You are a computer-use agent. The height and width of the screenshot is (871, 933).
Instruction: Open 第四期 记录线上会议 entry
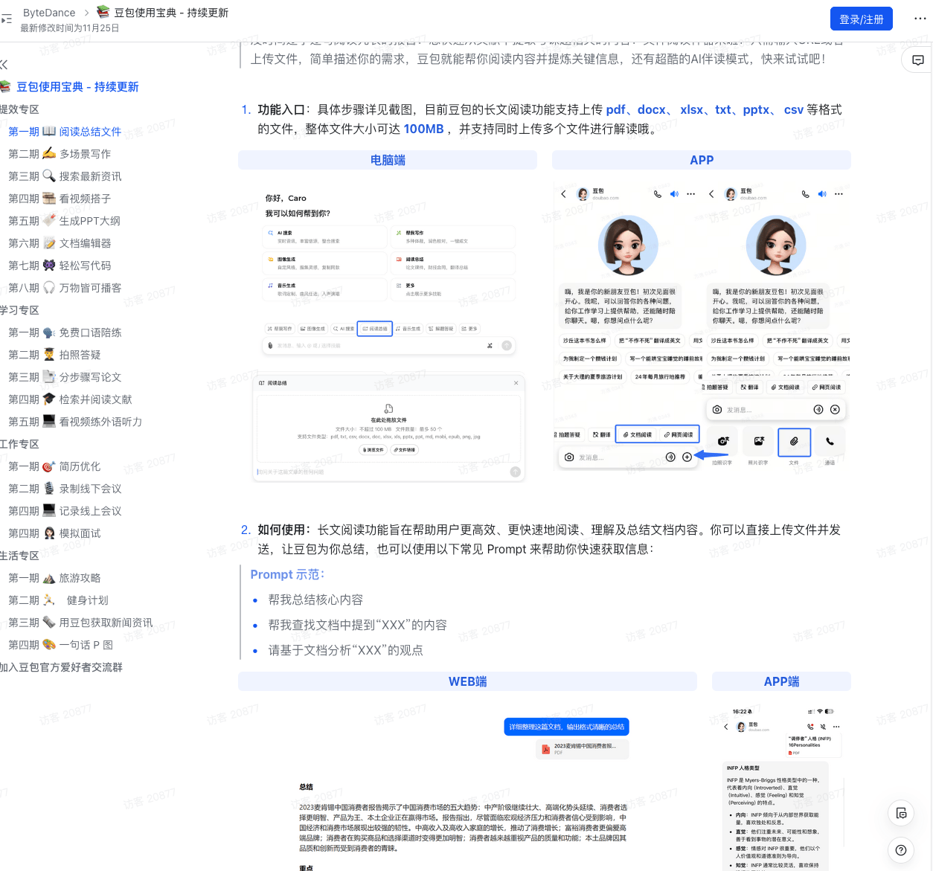(65, 511)
